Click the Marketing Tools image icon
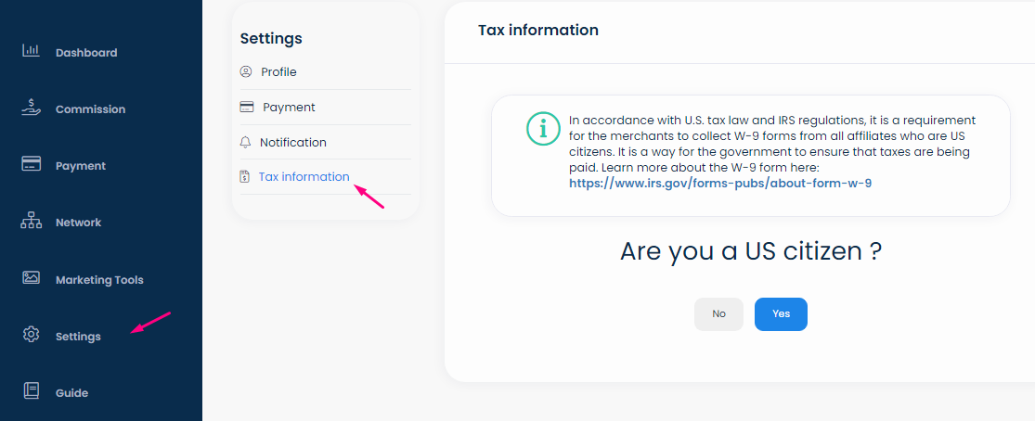 pos(31,278)
